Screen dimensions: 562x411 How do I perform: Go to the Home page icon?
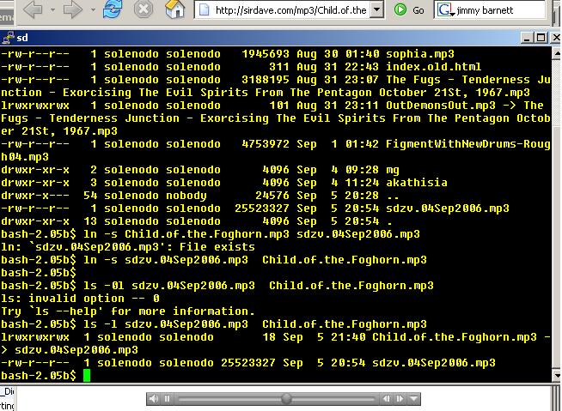click(174, 9)
